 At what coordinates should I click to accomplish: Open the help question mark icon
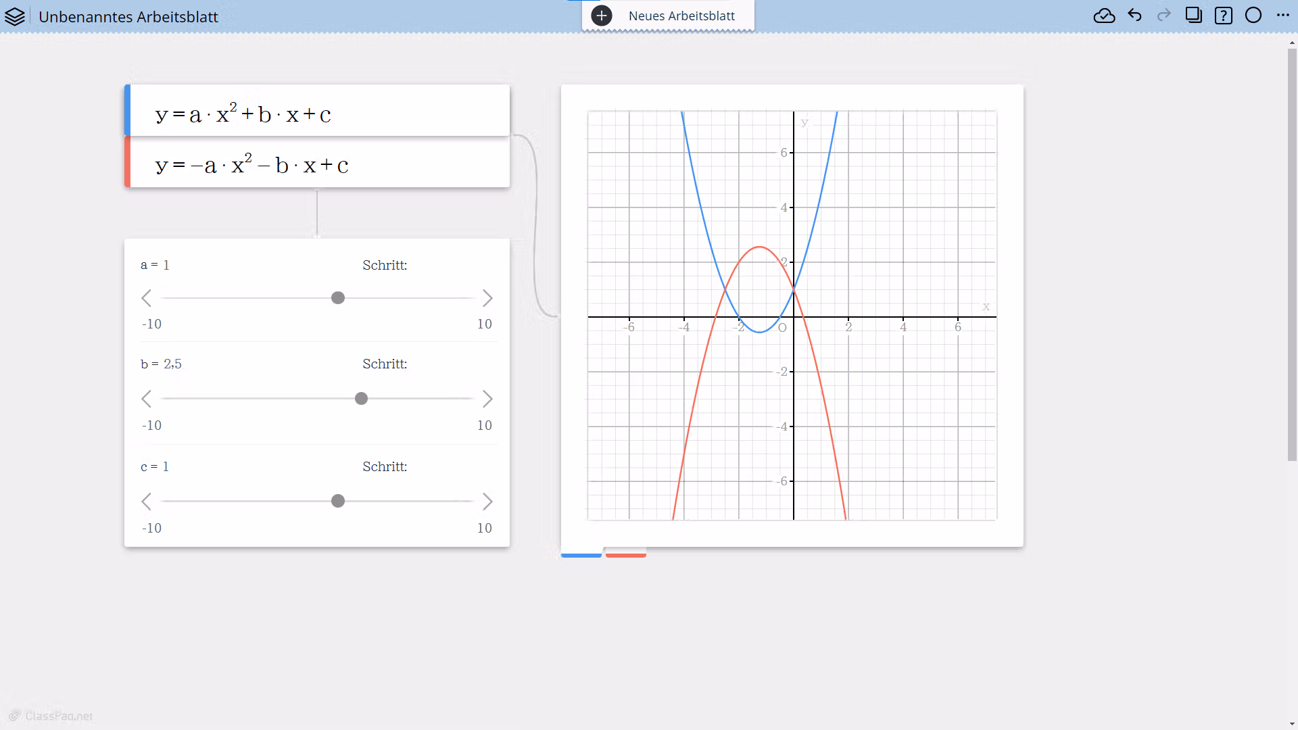coord(1224,16)
